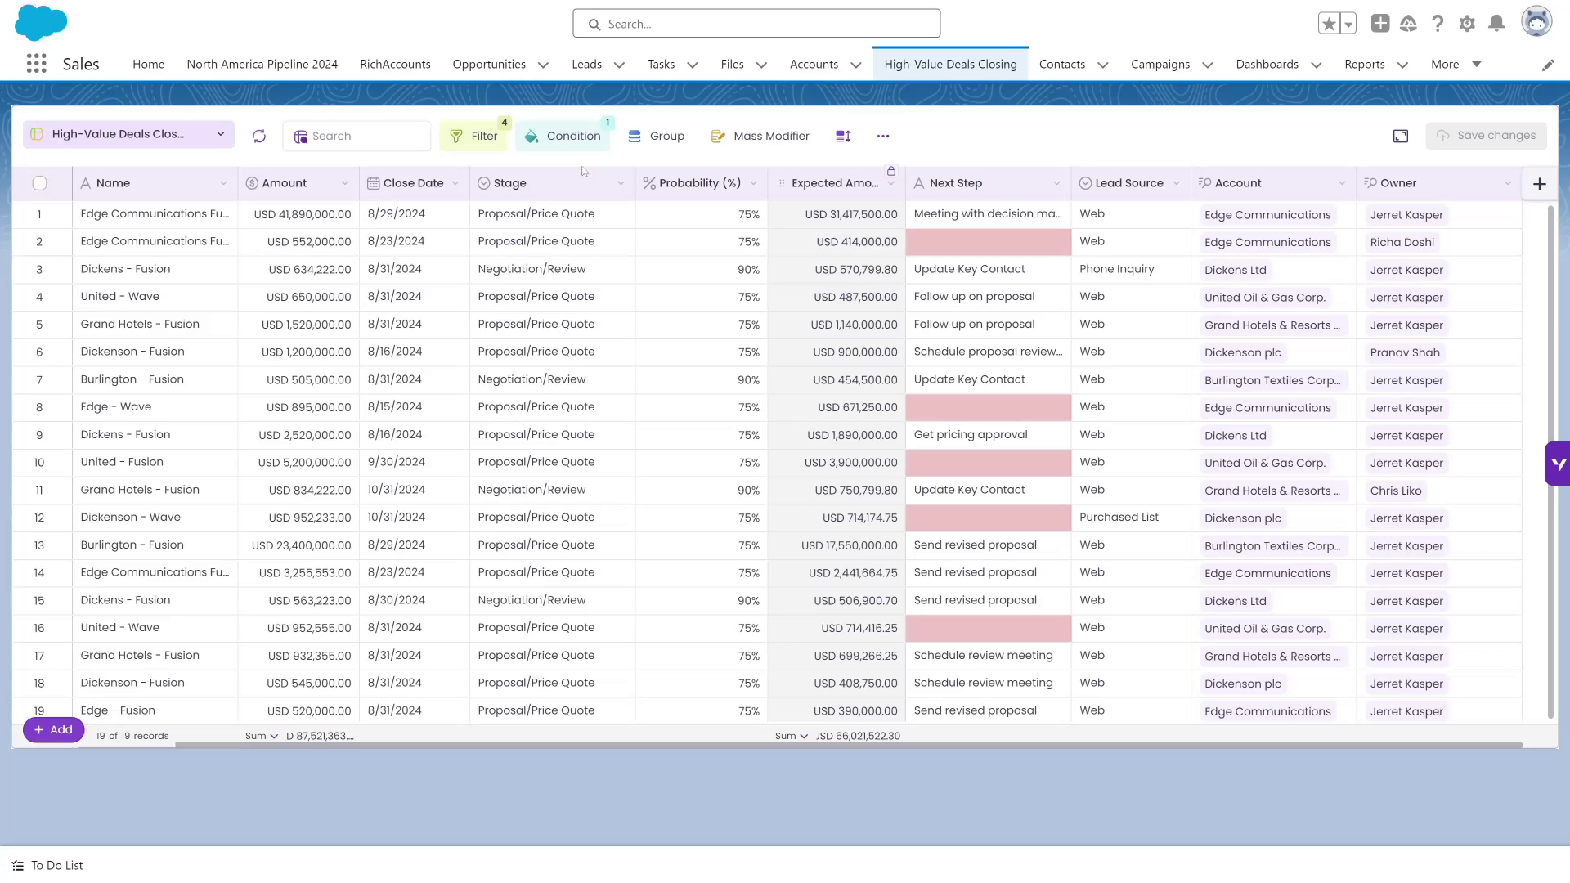This screenshot has height=883, width=1570.
Task: Open the Dashboards tab
Action: [x=1267, y=64]
